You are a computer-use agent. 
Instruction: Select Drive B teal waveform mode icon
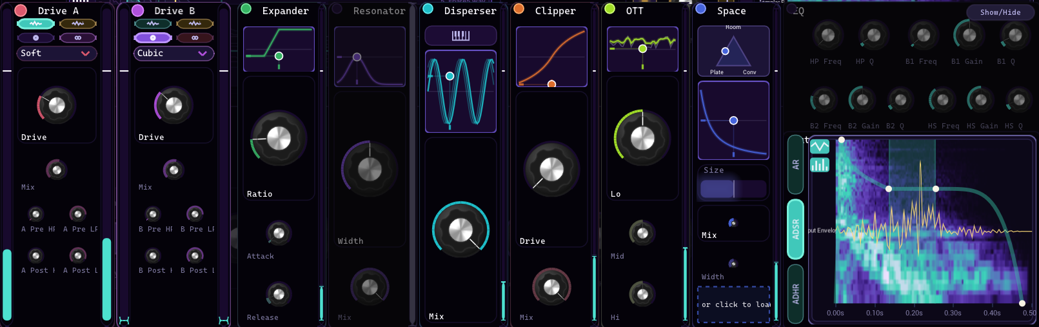[153, 24]
